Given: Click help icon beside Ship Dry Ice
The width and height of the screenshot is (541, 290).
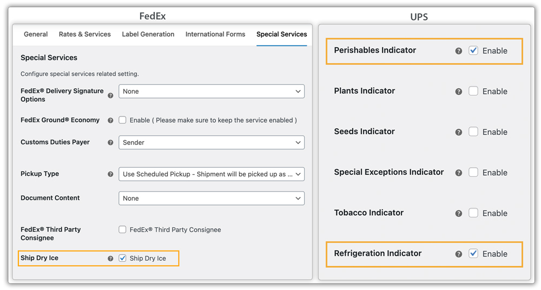Looking at the screenshot, I should (110, 259).
